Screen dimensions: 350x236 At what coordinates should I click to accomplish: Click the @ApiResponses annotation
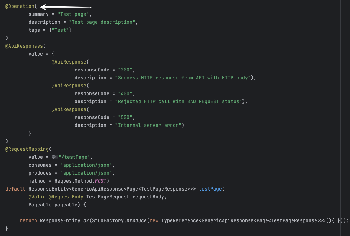(x=24, y=46)
